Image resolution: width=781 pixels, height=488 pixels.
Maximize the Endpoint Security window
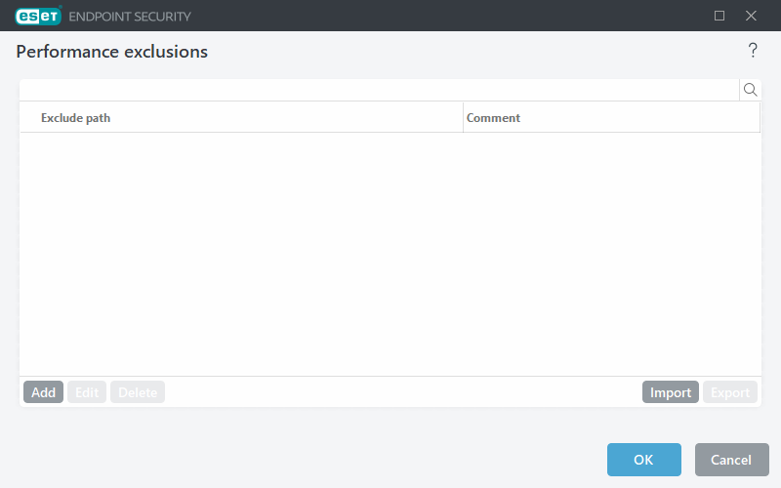719,16
